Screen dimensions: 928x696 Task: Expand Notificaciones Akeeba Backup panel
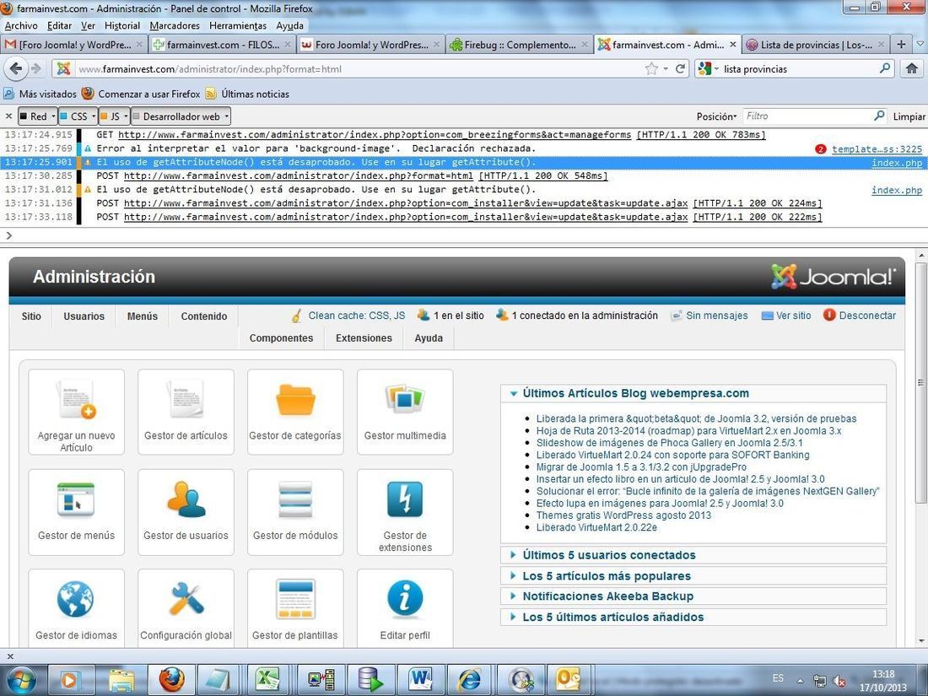[x=693, y=596]
